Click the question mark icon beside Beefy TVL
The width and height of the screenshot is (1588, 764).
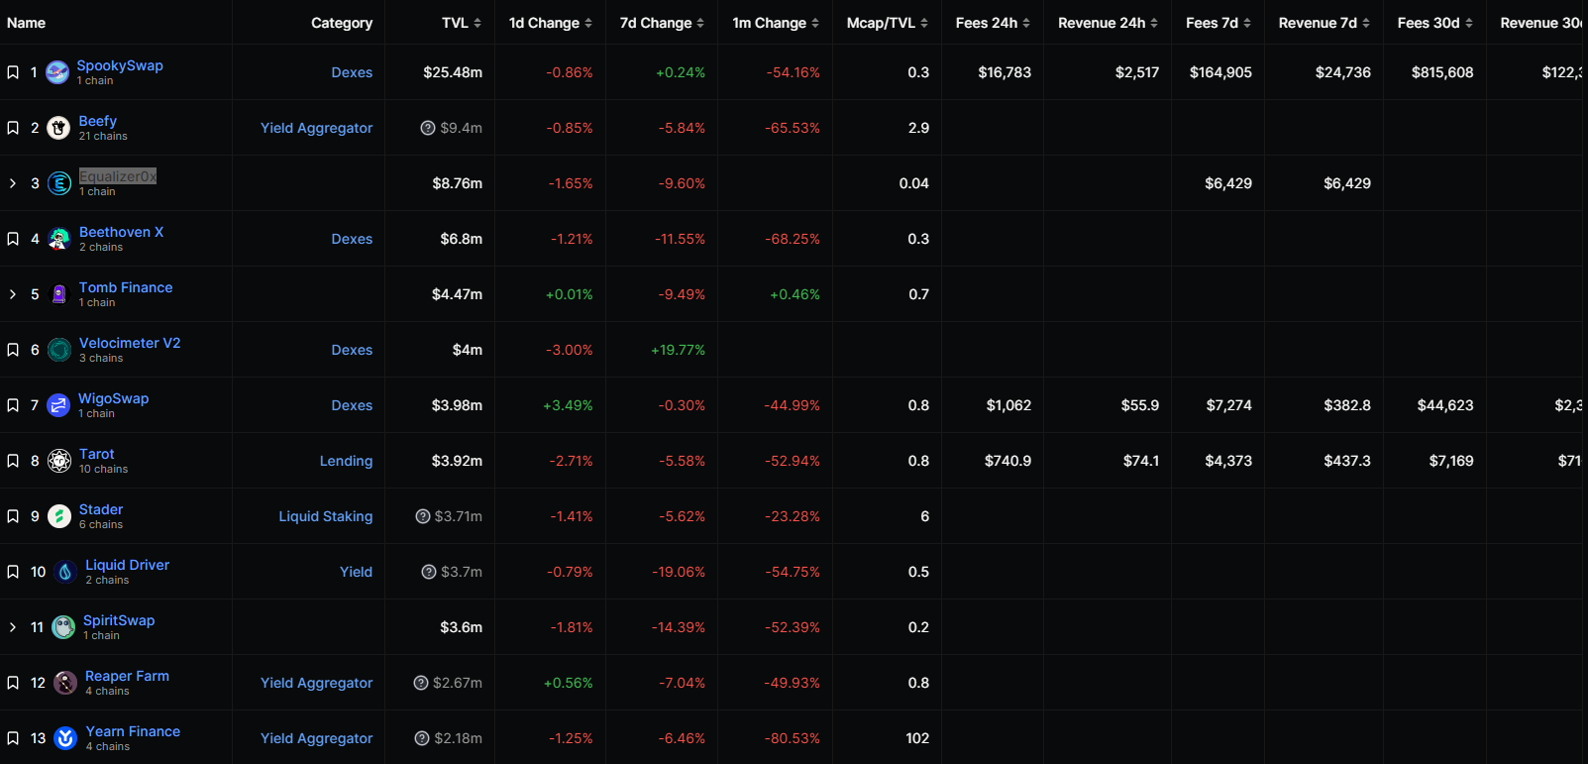pyautogui.click(x=428, y=128)
